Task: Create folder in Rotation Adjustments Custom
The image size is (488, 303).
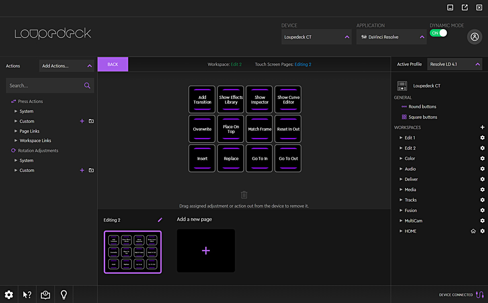Action: [91, 170]
